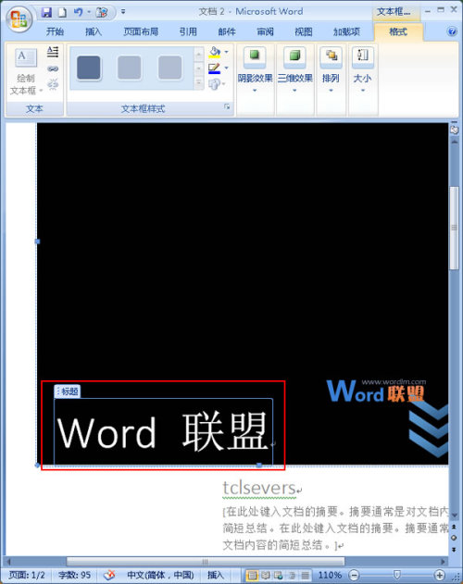Open the 开始 (Home) tab
Viewport: 463px width, 584px height.
coord(55,31)
